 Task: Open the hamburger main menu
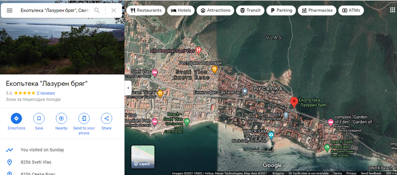pos(10,10)
